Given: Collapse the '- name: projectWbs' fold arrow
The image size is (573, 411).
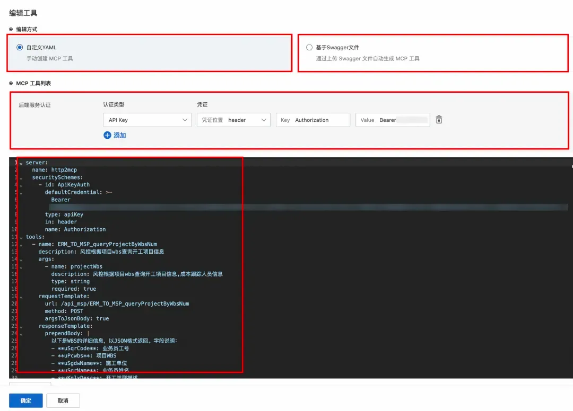Looking at the screenshot, I should [x=21, y=267].
